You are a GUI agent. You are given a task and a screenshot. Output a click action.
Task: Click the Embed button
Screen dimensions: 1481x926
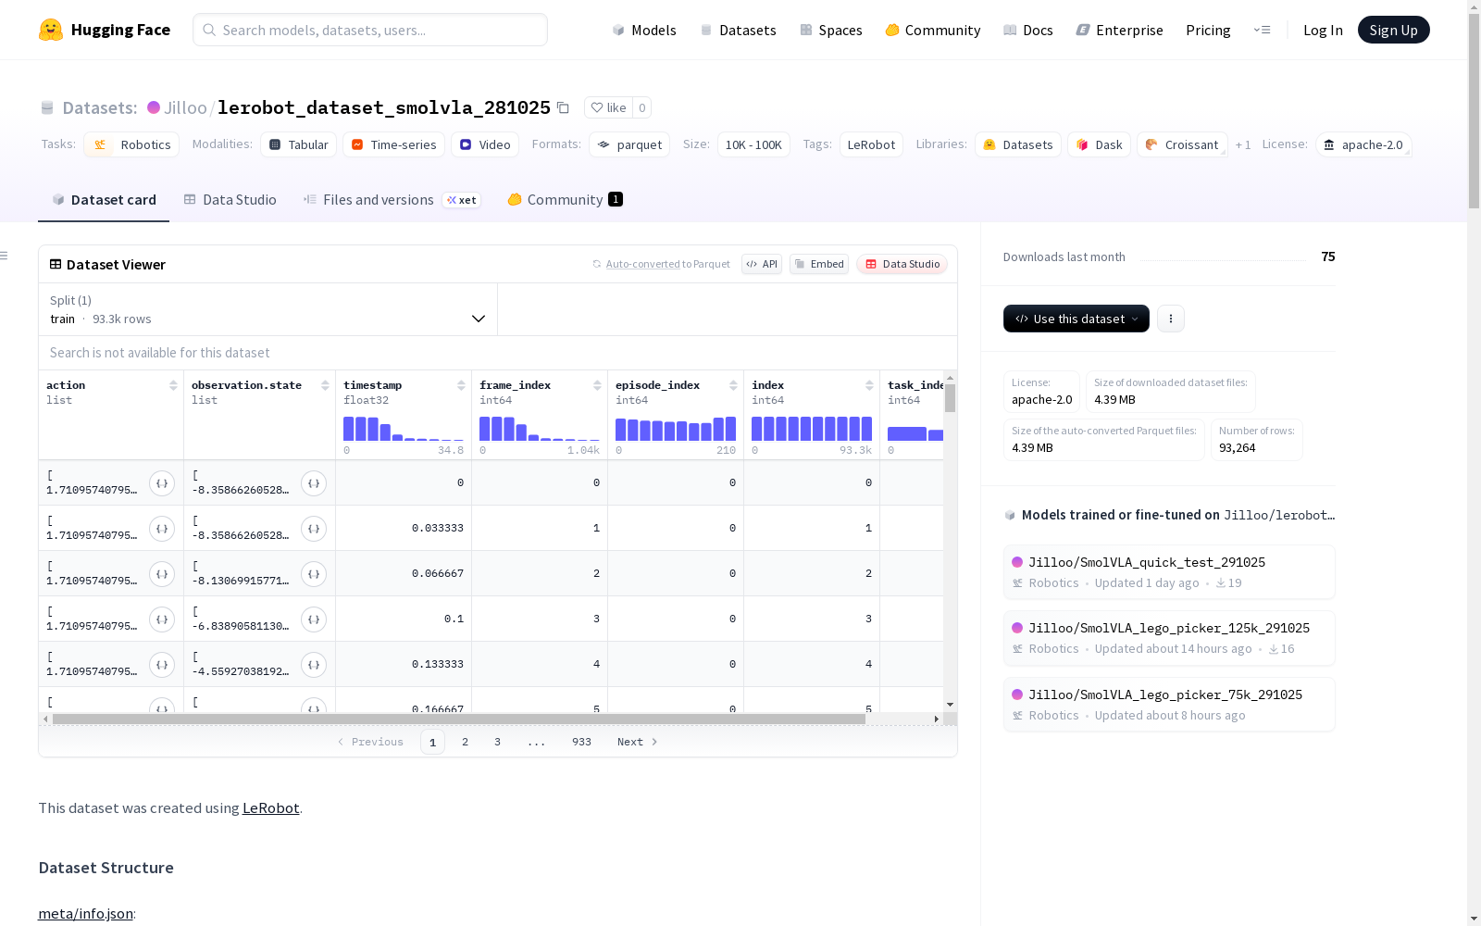(819, 264)
